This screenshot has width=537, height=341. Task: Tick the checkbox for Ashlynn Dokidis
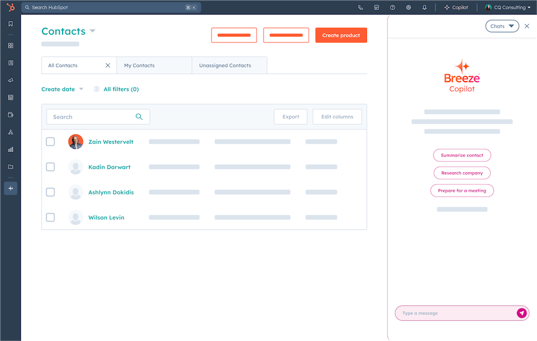pyautogui.click(x=50, y=192)
